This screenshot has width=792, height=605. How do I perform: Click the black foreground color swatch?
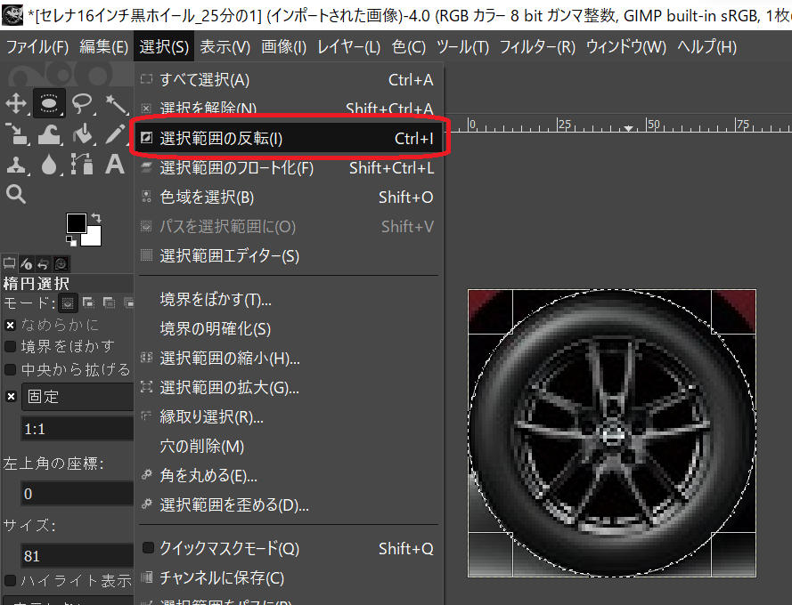tap(76, 223)
